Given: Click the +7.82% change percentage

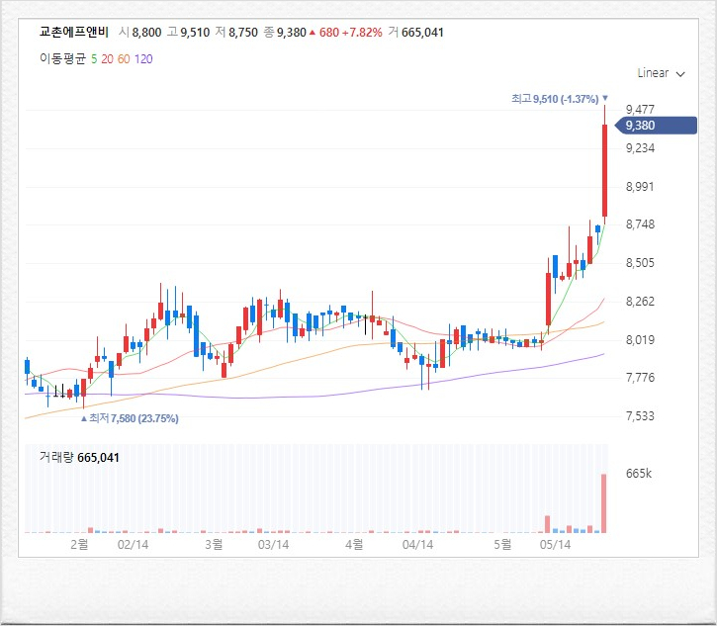Looking at the screenshot, I should pos(362,33).
